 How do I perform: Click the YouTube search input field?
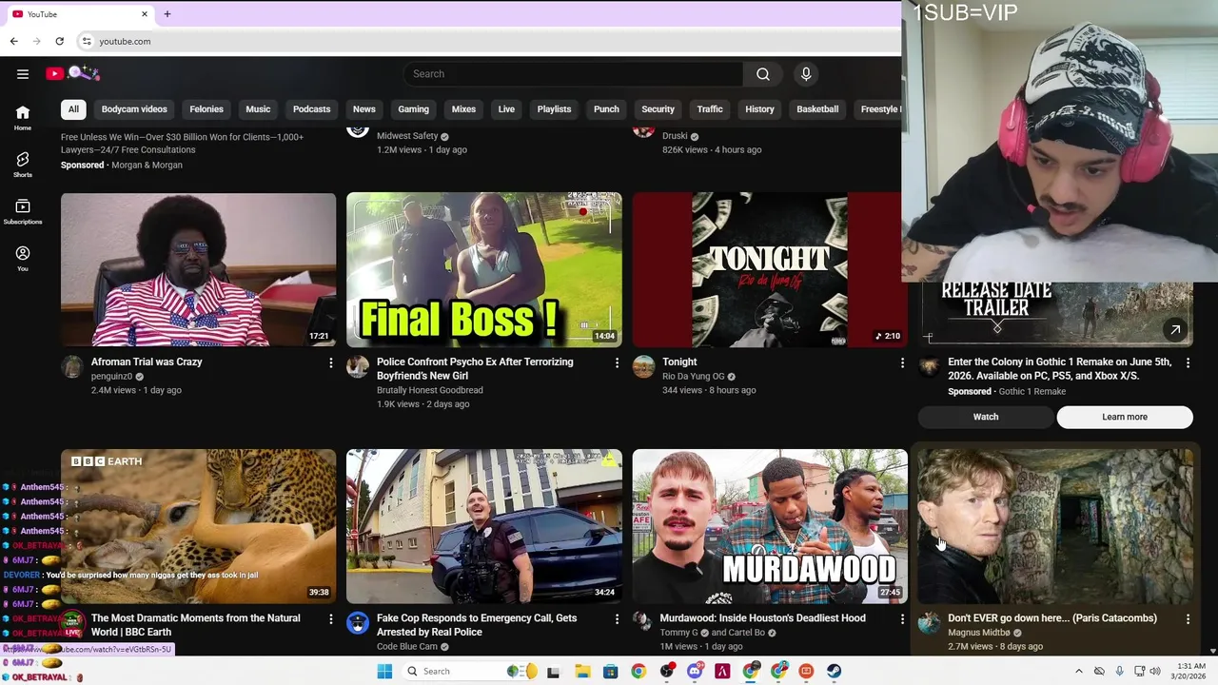click(574, 74)
